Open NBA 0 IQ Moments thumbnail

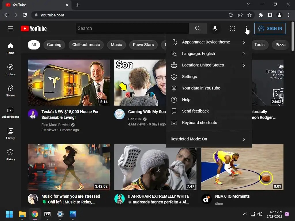click(x=242, y=167)
